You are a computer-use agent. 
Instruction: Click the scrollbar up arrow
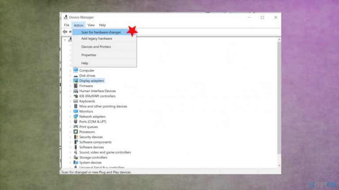(279, 40)
